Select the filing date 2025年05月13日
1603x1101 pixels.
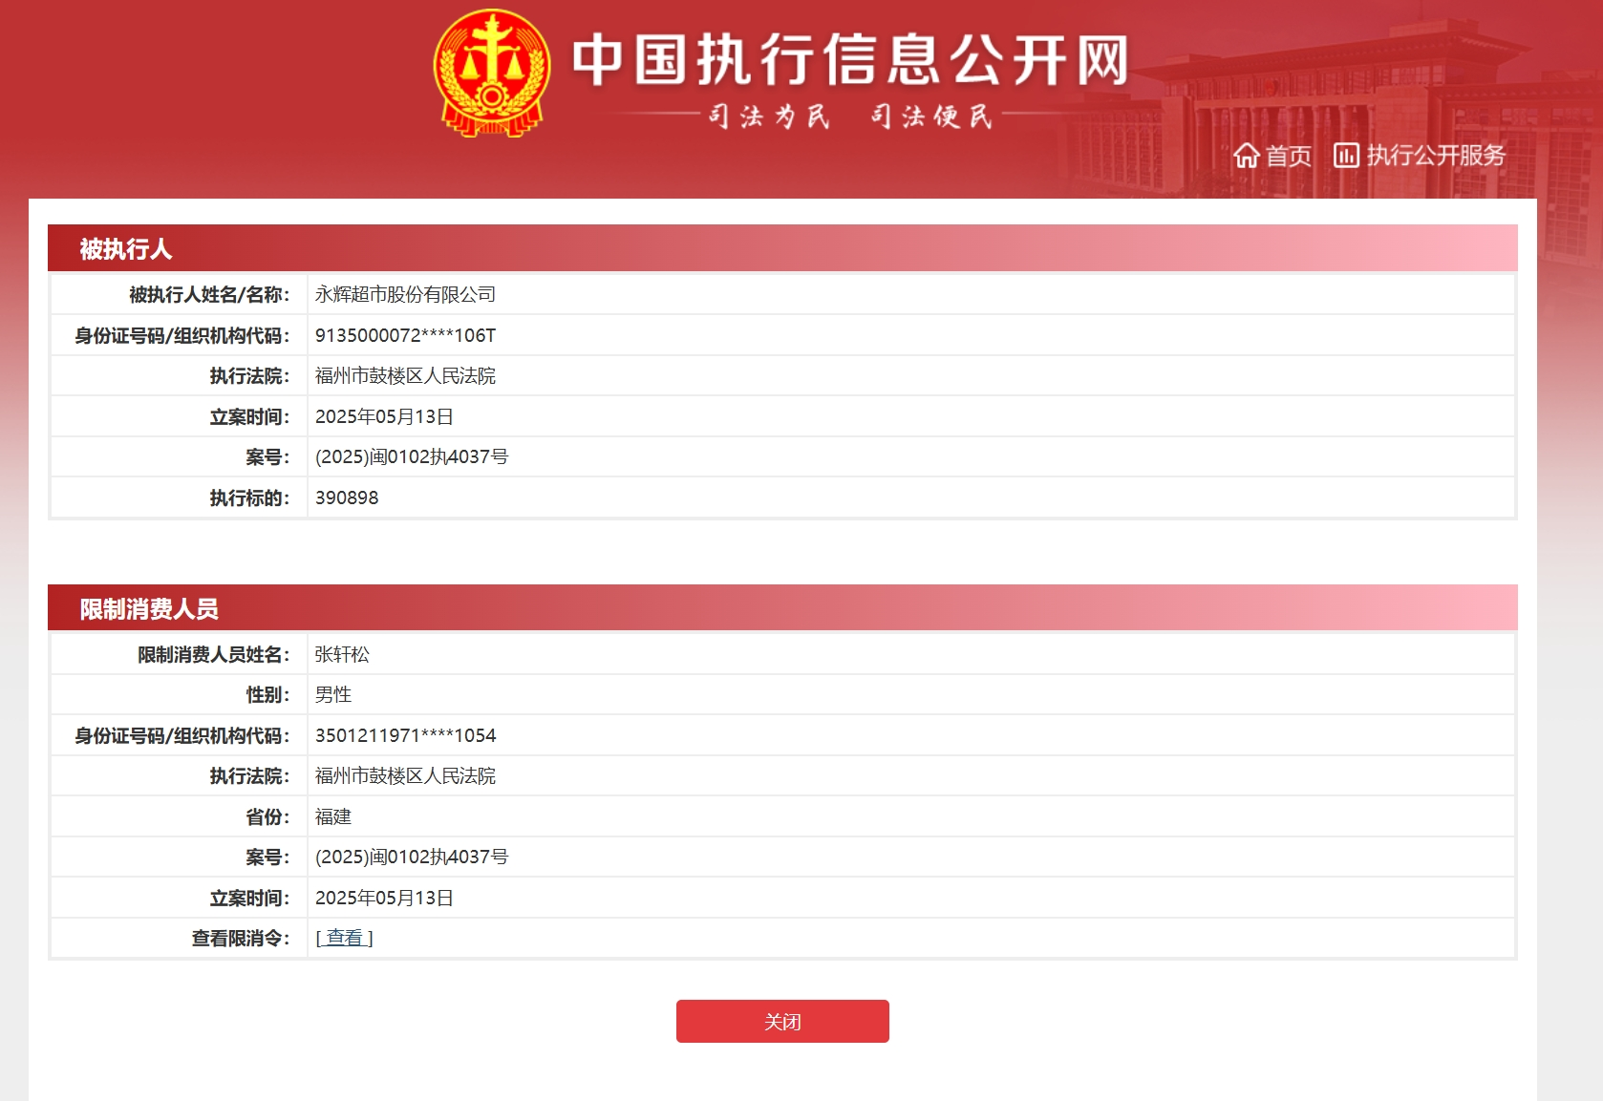[x=382, y=415]
